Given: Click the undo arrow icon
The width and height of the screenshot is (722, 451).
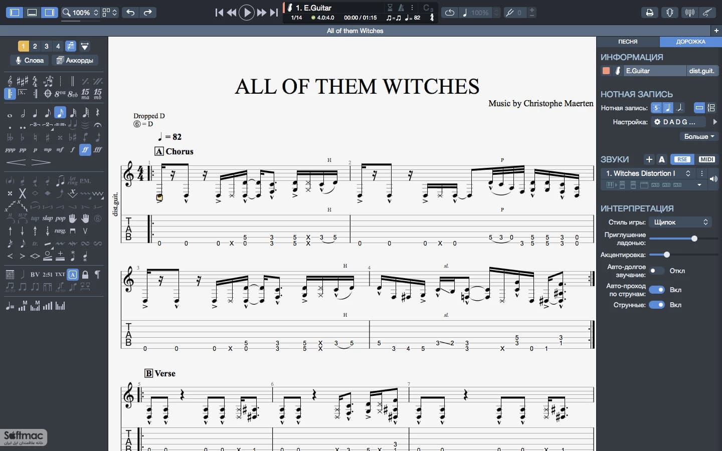Looking at the screenshot, I should coord(130,13).
